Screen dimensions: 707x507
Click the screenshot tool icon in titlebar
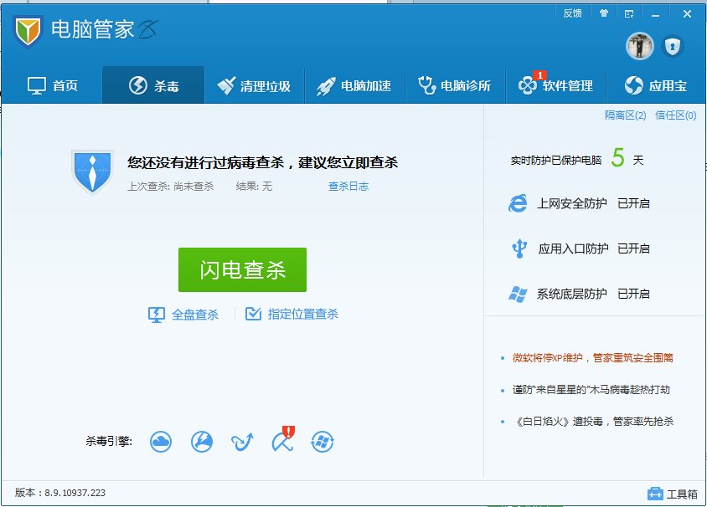click(x=628, y=13)
